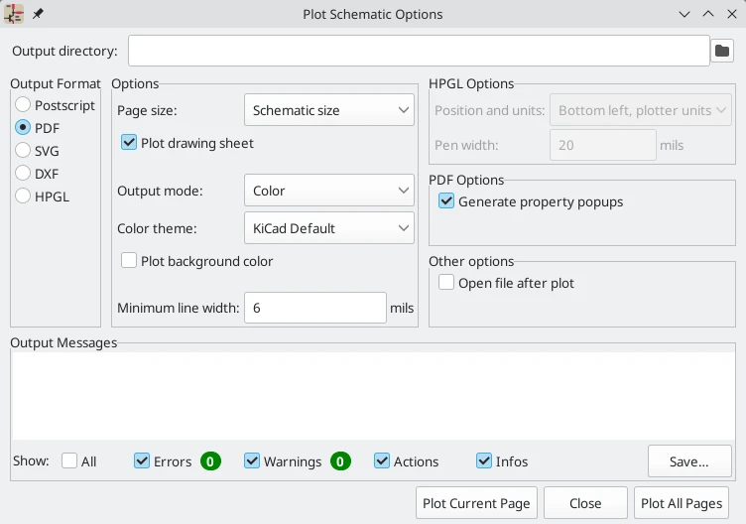Select the Postscript output format
Image resolution: width=746 pixels, height=524 pixels.
[x=23, y=105]
